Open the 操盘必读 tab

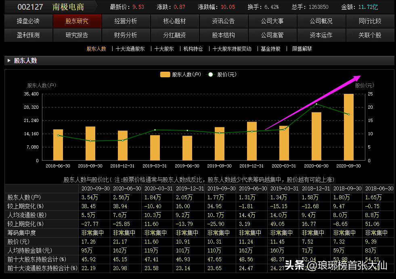28,21
